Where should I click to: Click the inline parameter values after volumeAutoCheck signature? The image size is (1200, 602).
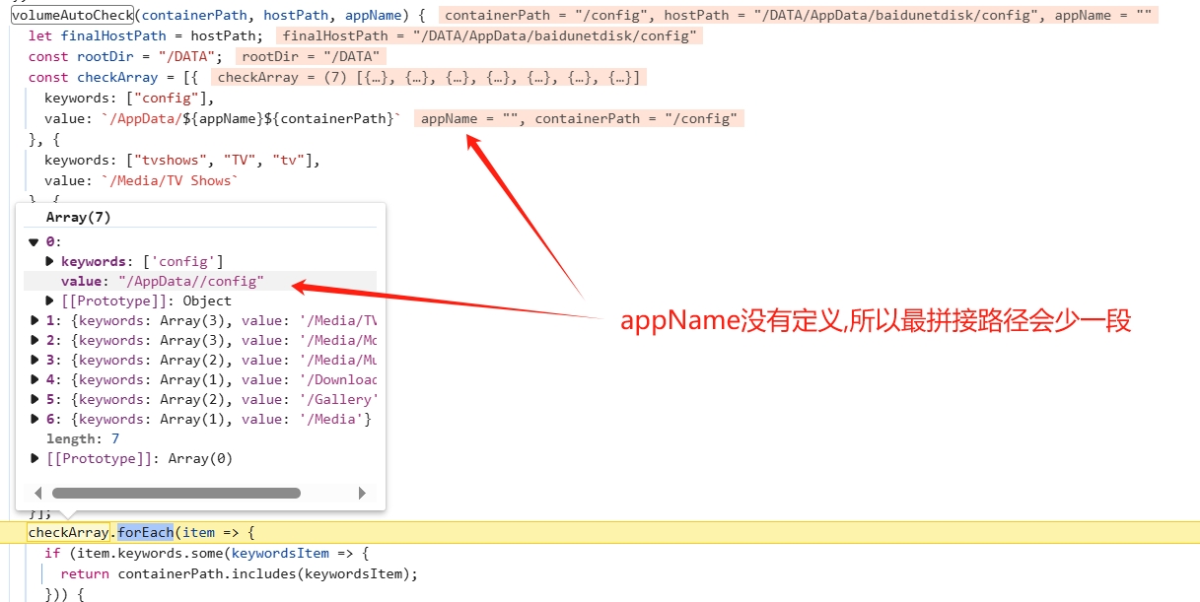(799, 15)
